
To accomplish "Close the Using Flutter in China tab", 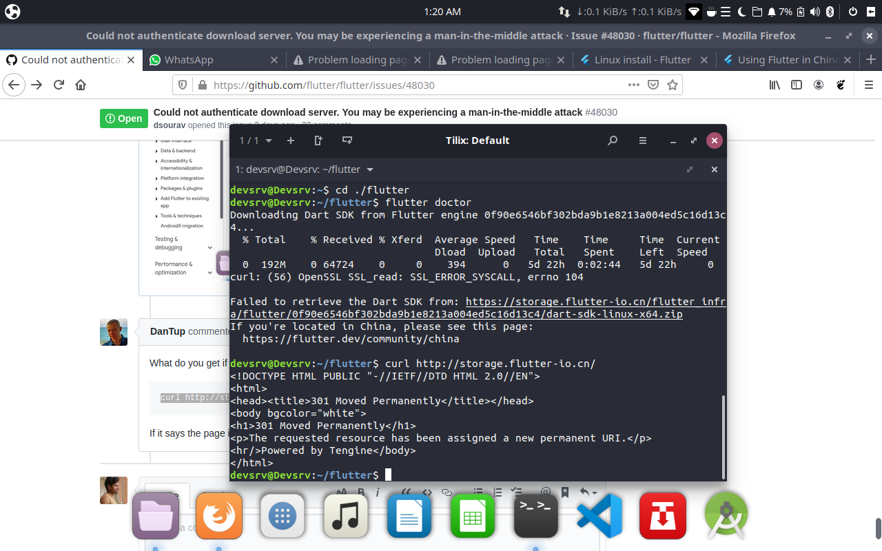I will pos(848,60).
